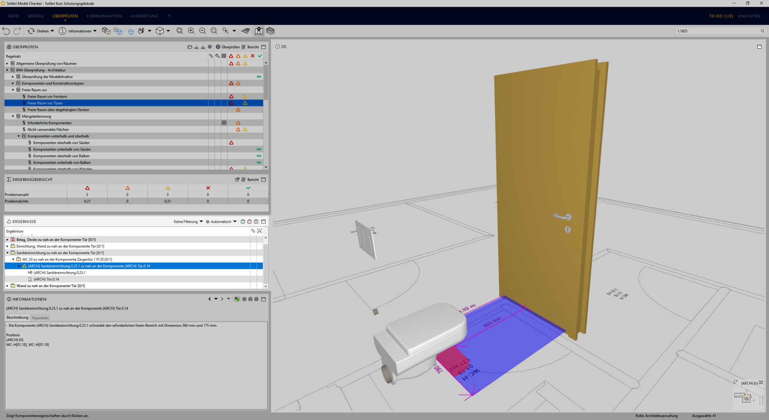The image size is (769, 420).
Task: Switch to the AUSWERTUNG tab
Action: click(x=144, y=16)
